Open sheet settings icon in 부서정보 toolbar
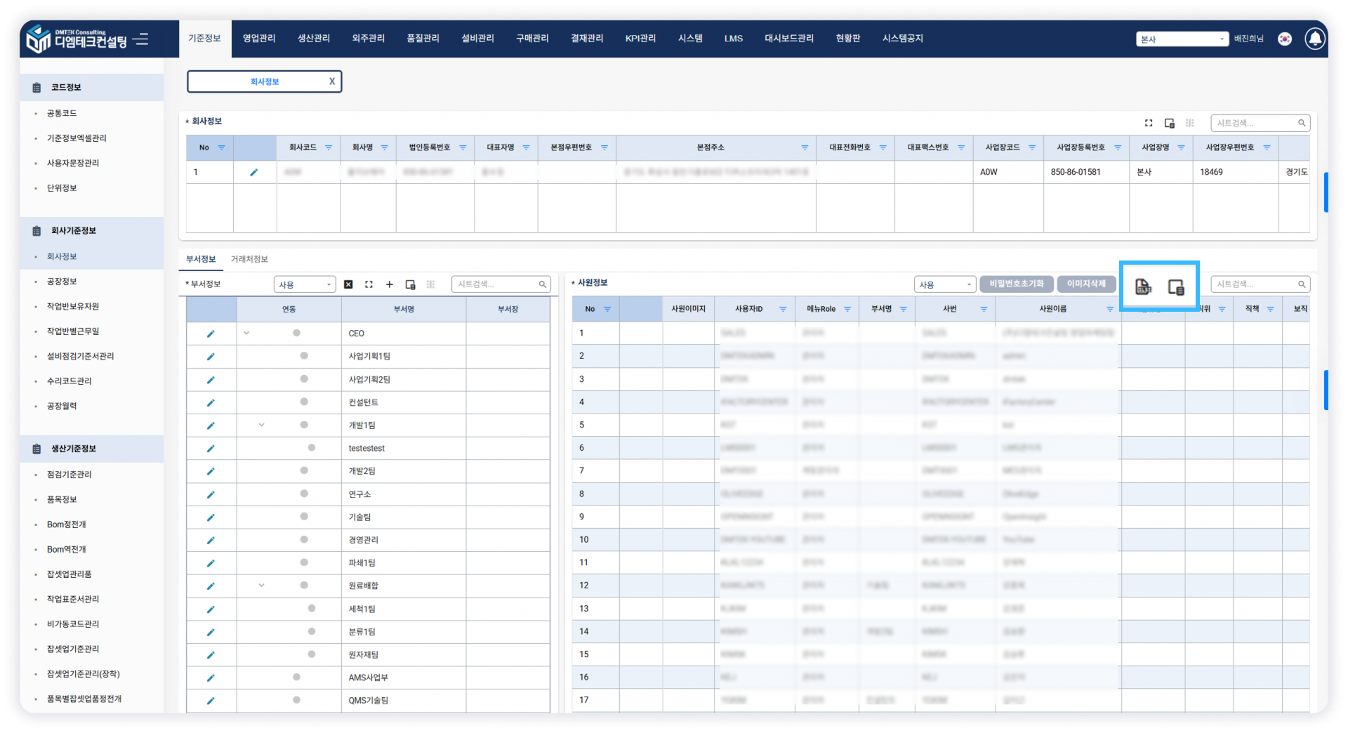 pyautogui.click(x=411, y=284)
